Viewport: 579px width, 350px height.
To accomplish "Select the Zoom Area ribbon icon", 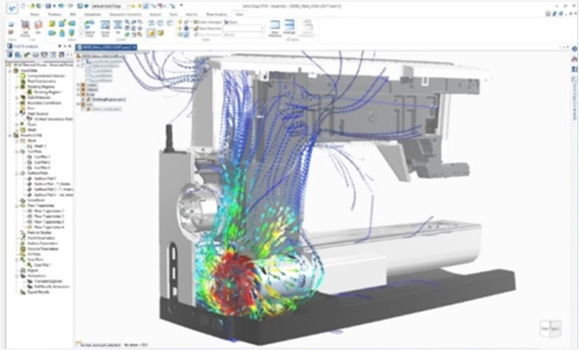I will click(105, 28).
